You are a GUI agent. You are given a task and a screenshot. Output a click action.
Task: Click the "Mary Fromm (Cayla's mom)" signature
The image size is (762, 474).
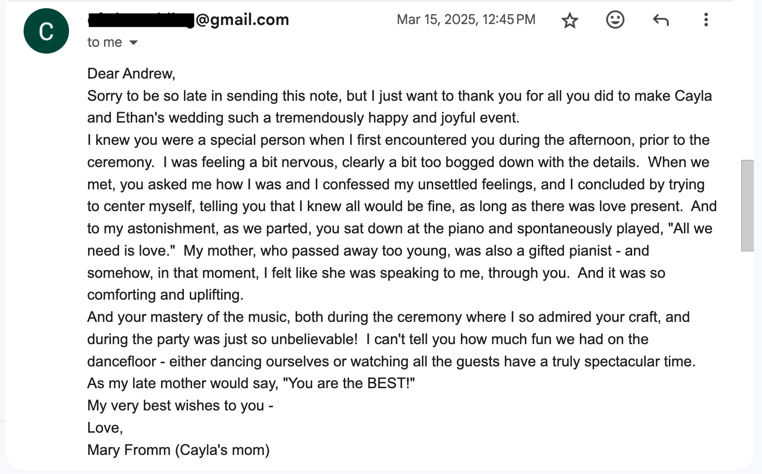tap(178, 450)
